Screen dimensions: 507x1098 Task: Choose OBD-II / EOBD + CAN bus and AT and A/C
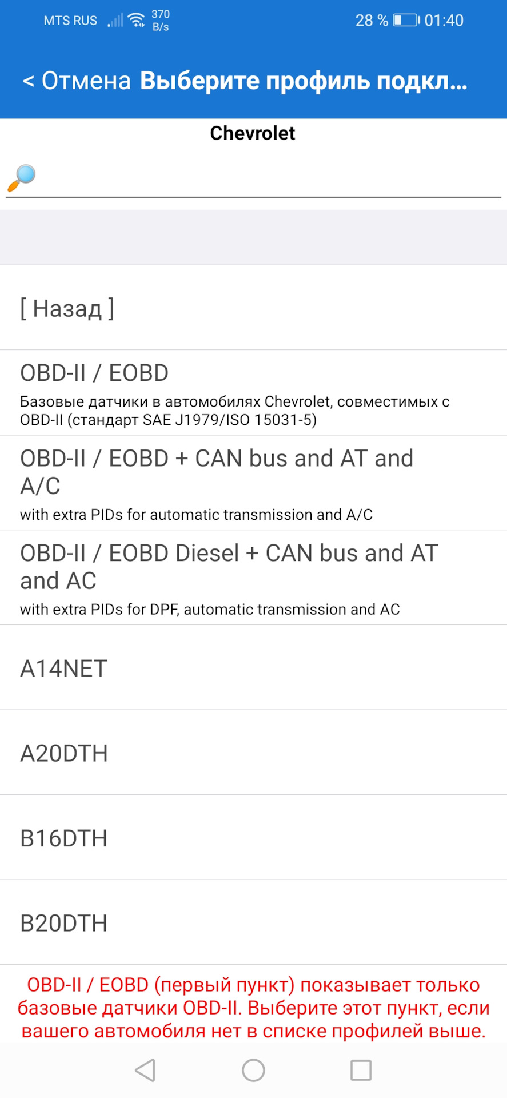click(253, 483)
